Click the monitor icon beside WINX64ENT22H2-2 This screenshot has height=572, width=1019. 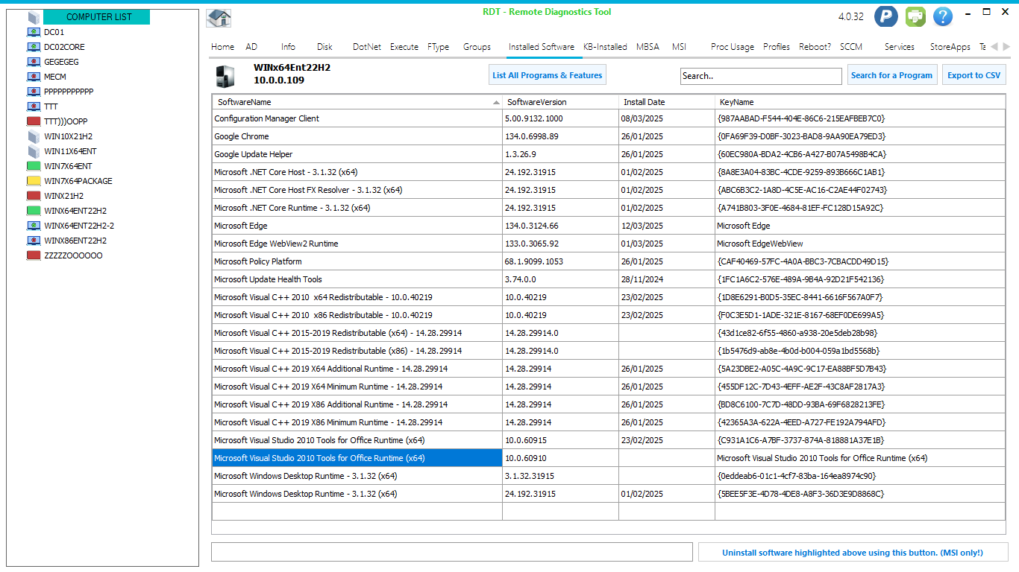point(34,226)
